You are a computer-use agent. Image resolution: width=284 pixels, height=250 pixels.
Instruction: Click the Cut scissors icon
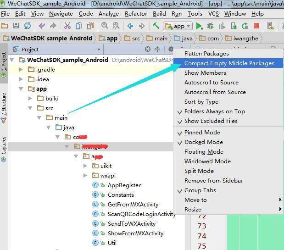[x=67, y=26]
